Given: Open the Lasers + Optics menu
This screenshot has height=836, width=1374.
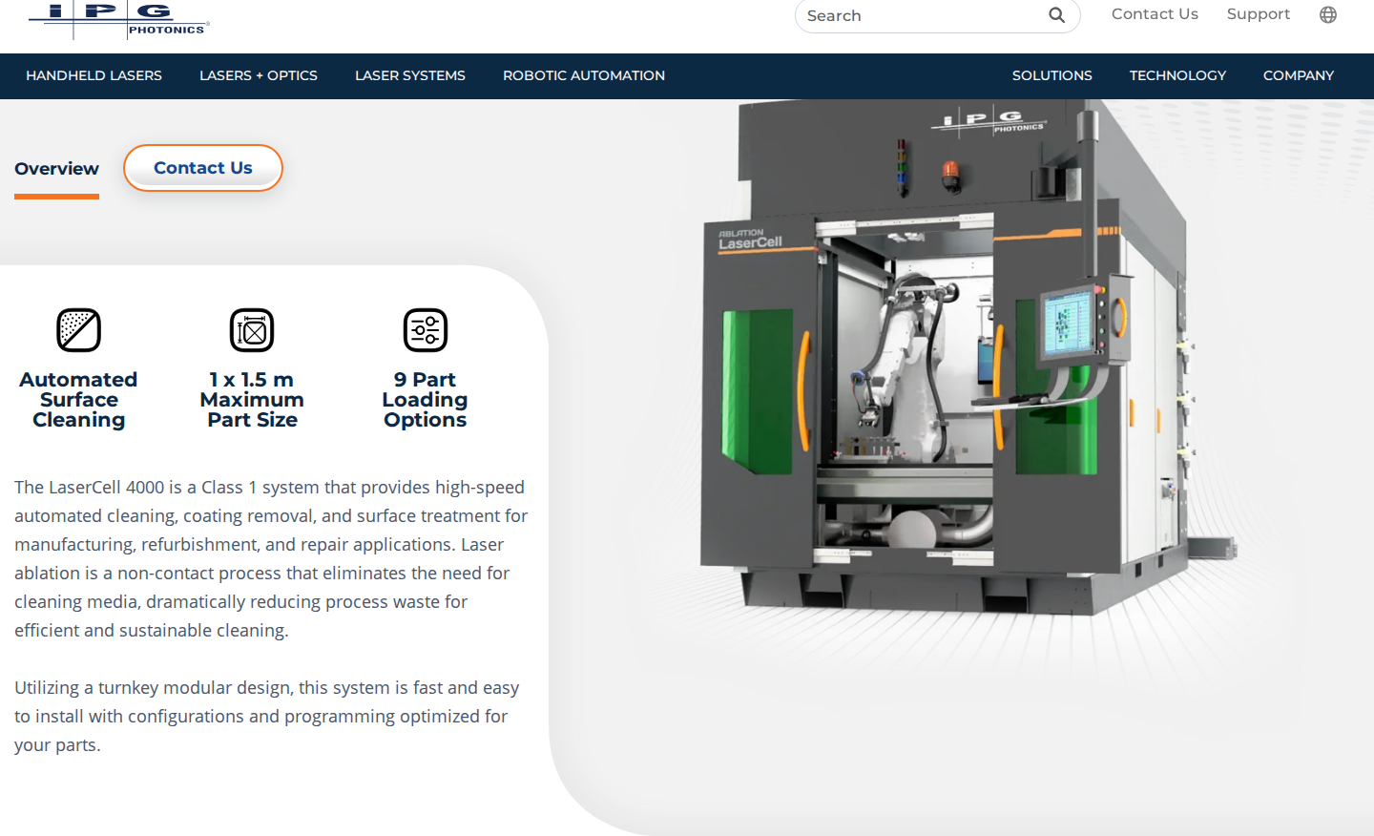Looking at the screenshot, I should pyautogui.click(x=259, y=75).
